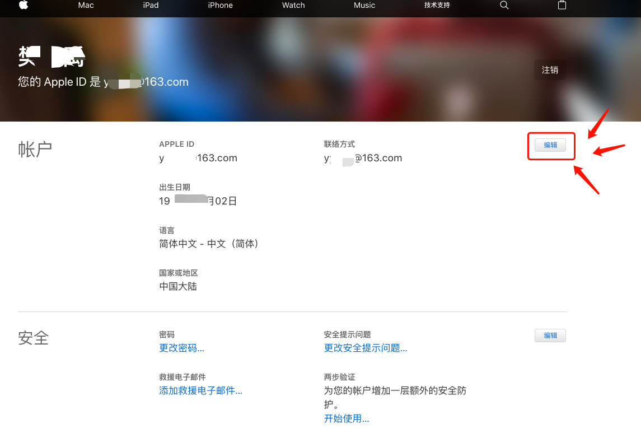
Task: Open the iPad navigation item
Action: (x=151, y=5)
